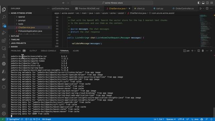Image resolution: width=215 pixels, height=121 pixels.
Task: Open Accounts icon in activity bar
Action: [4, 106]
